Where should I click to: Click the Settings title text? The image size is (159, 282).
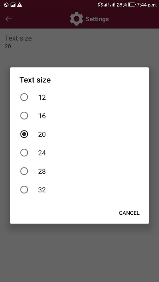(x=97, y=19)
